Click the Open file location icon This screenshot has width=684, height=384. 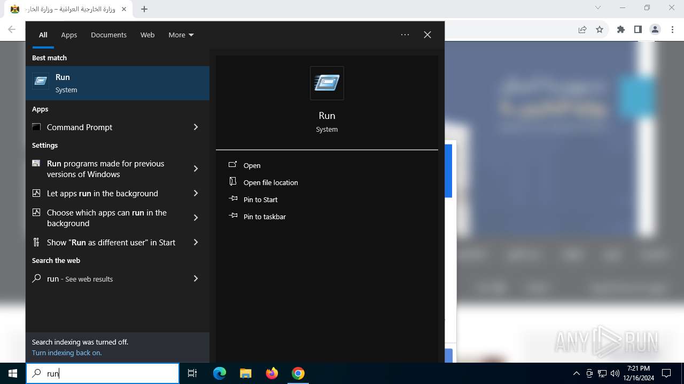(x=233, y=182)
